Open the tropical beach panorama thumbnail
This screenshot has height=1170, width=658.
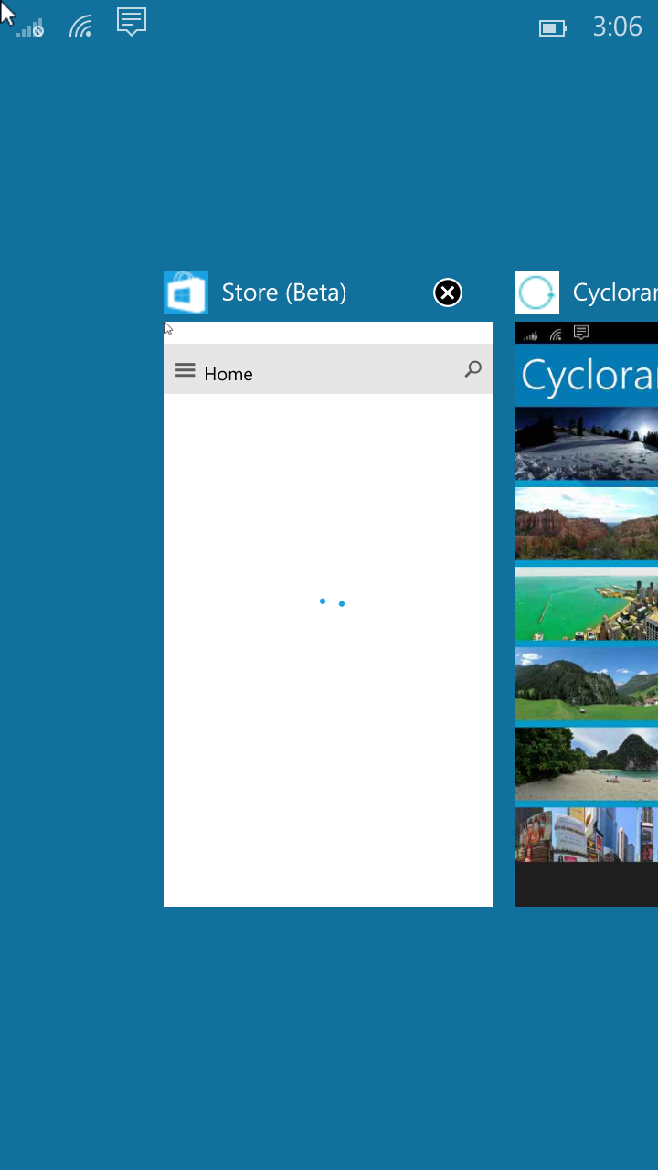click(x=587, y=764)
